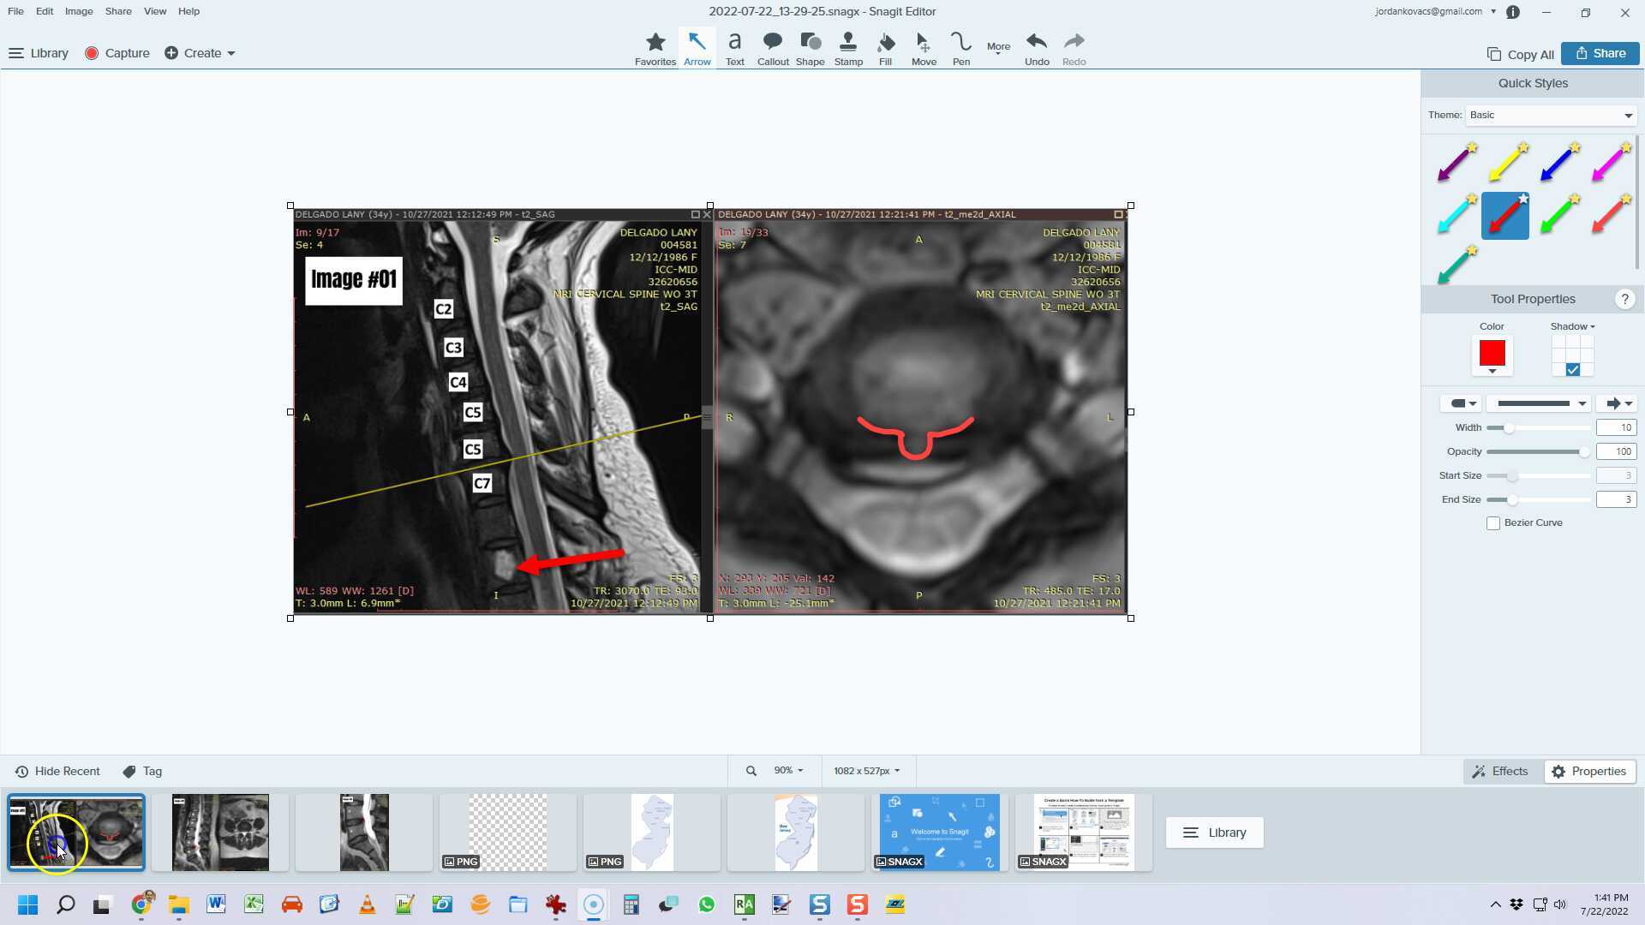Select the purple arrow quick style

click(x=1456, y=163)
